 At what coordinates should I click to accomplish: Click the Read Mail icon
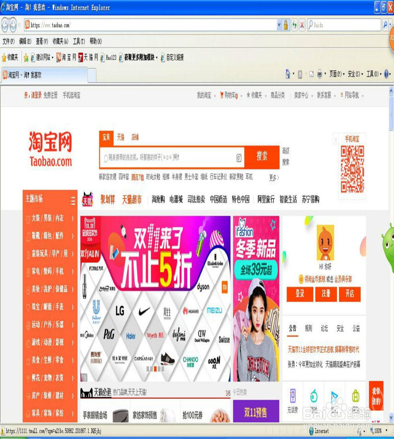[x=311, y=74]
